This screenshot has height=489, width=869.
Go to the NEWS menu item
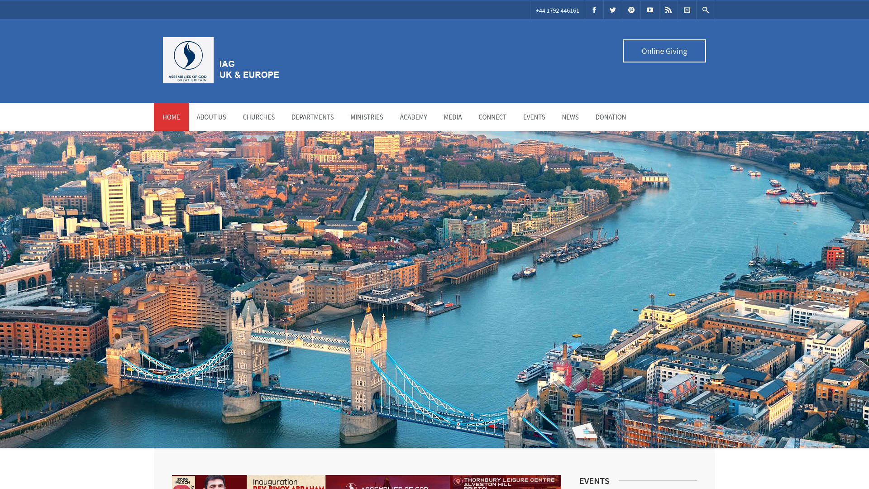570,117
